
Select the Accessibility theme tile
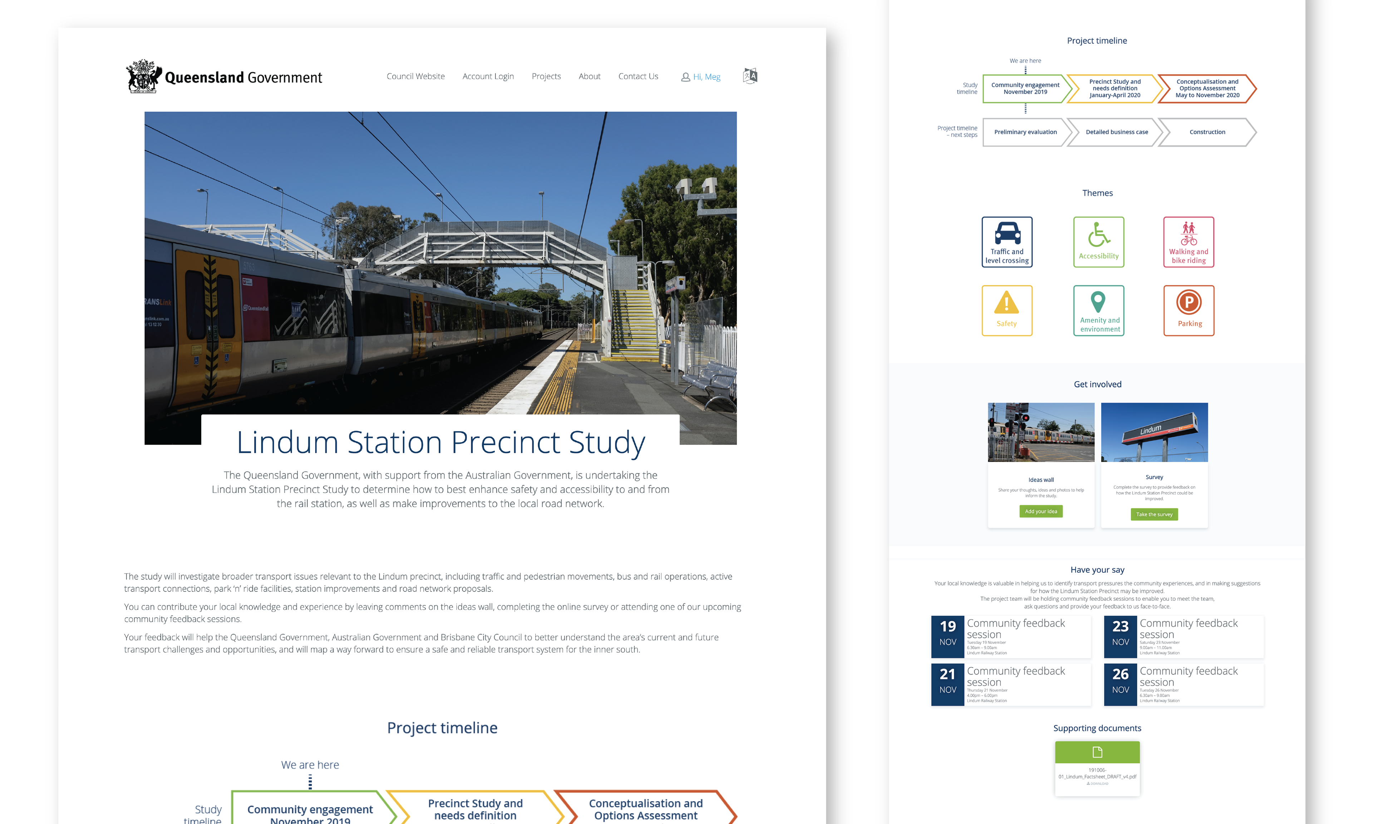(1098, 242)
